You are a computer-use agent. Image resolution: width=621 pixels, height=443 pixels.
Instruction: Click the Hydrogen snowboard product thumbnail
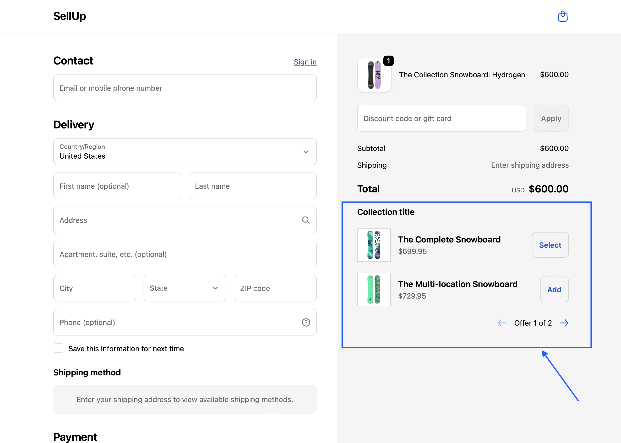(374, 75)
